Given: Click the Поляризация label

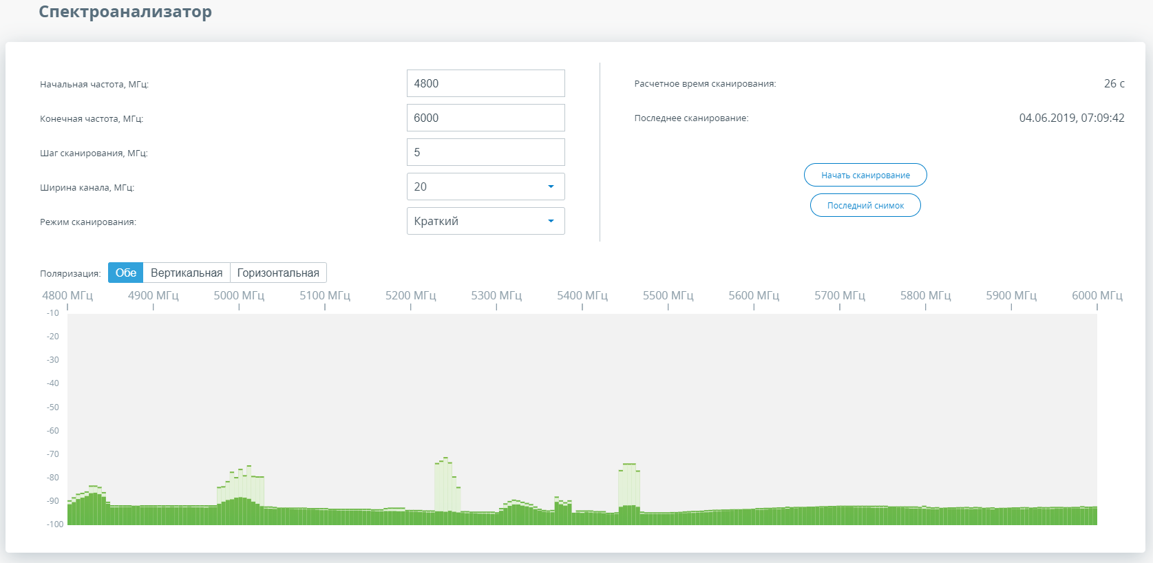Looking at the screenshot, I should [70, 273].
